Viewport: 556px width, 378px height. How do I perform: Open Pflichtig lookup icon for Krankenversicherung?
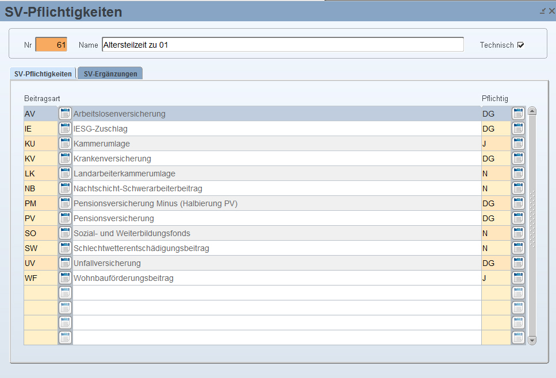pos(518,159)
